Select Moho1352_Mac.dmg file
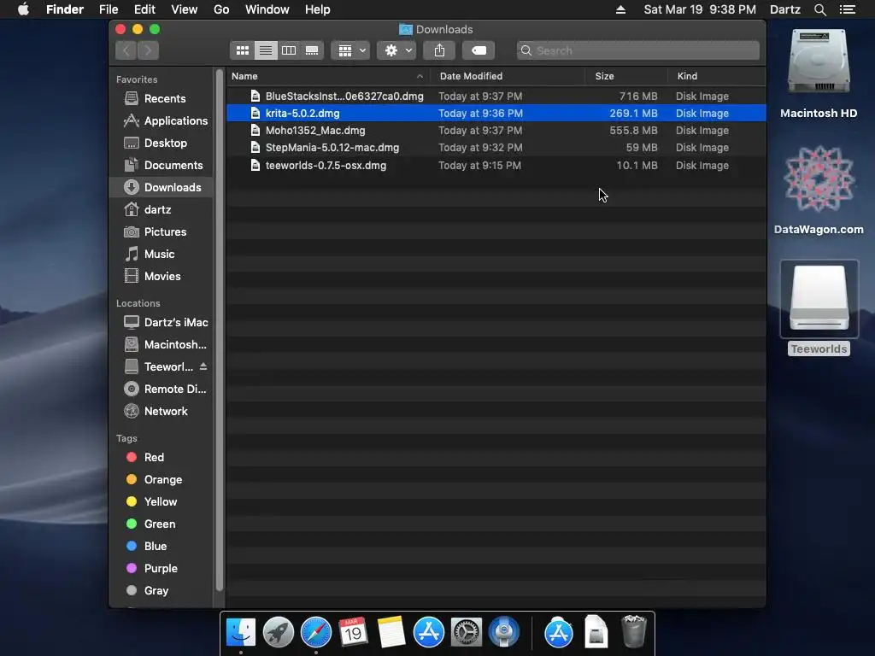The image size is (875, 656). point(496,131)
